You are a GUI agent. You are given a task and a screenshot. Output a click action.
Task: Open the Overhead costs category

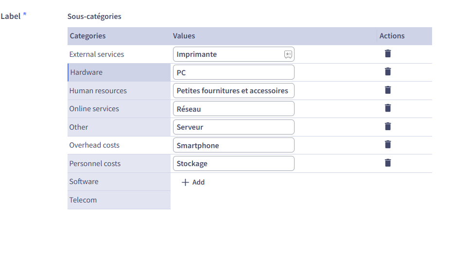click(x=94, y=145)
